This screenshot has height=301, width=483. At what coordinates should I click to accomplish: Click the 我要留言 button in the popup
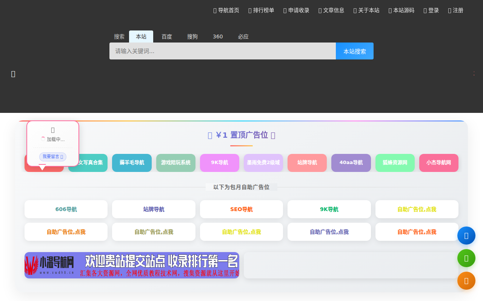click(52, 157)
